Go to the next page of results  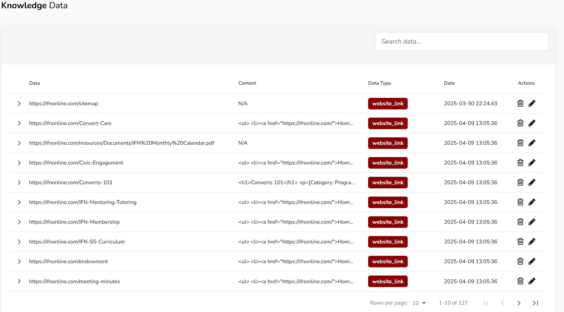click(x=519, y=303)
